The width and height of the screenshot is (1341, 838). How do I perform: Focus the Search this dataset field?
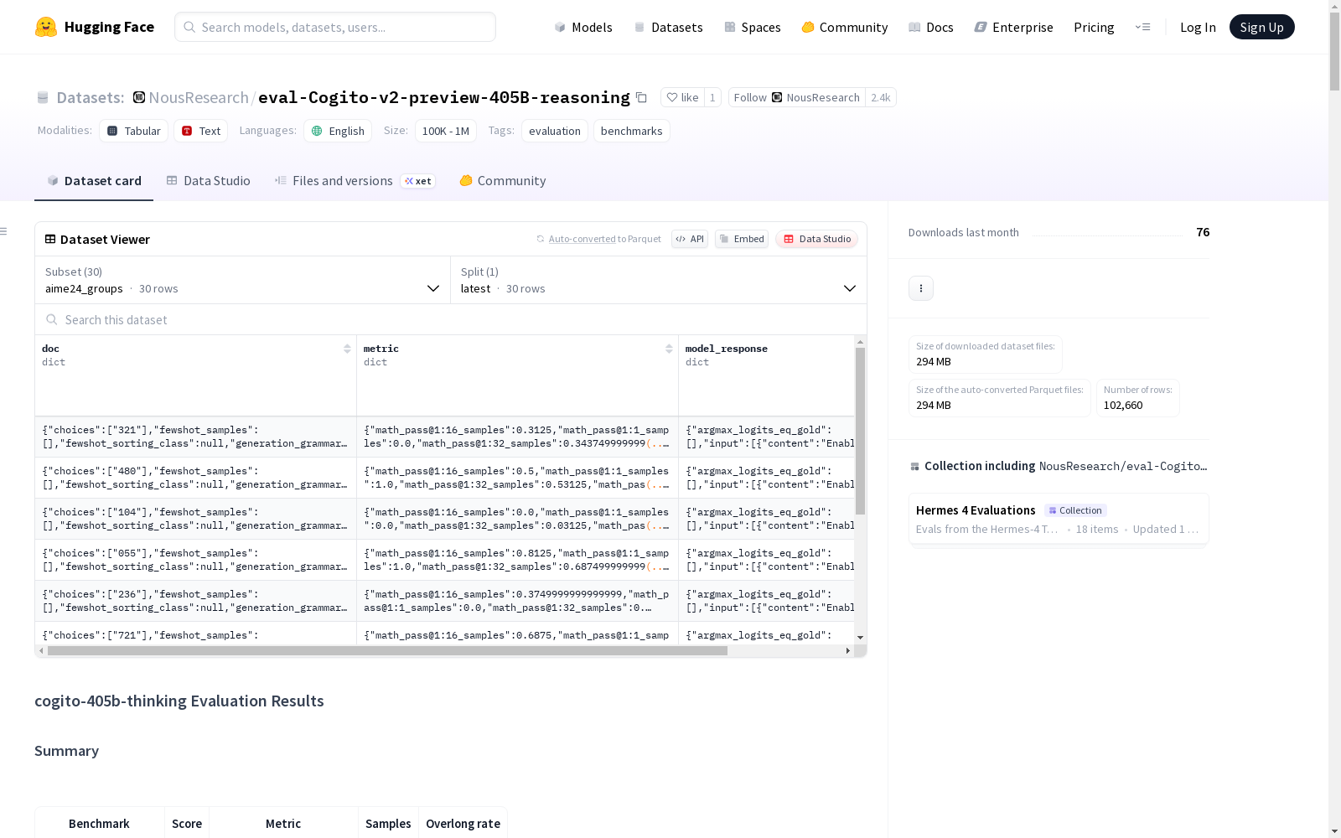pos(451,319)
